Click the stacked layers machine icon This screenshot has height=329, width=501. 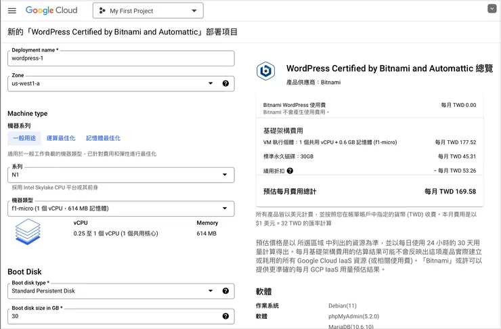point(28,232)
